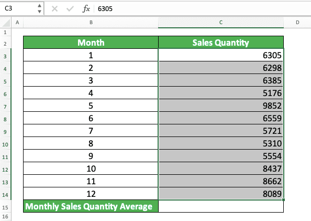Click Month cell containing 1
Image resolution: width=311 pixels, height=221 pixels.
click(x=91, y=55)
